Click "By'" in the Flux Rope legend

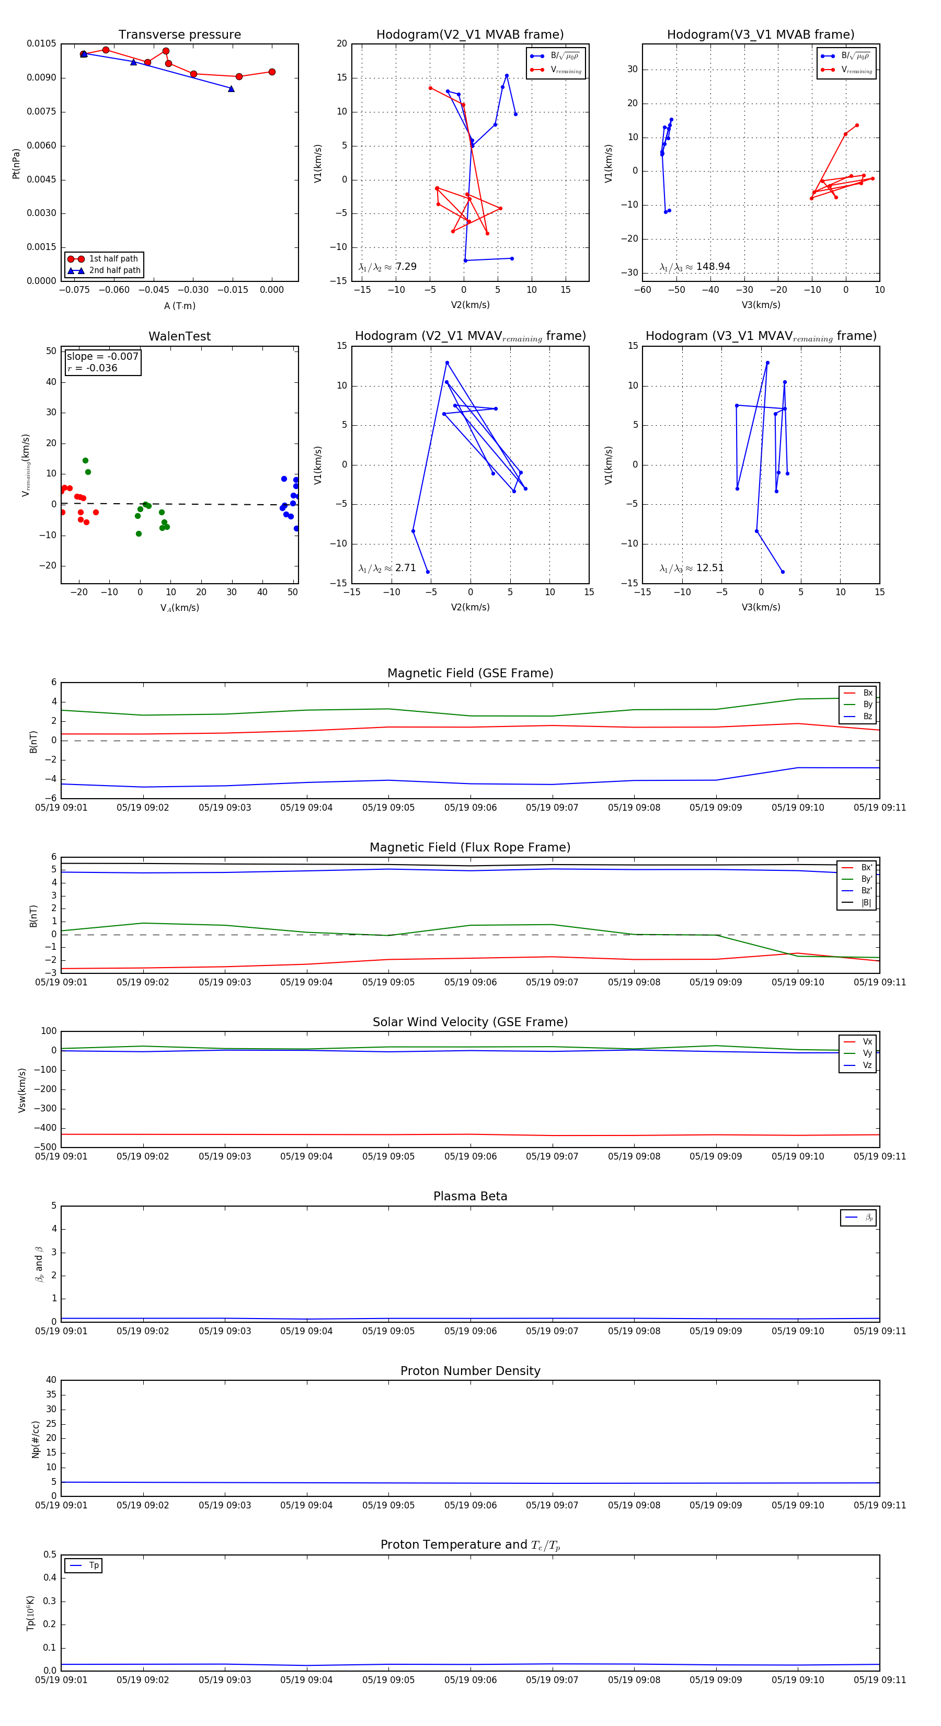pyautogui.click(x=867, y=879)
